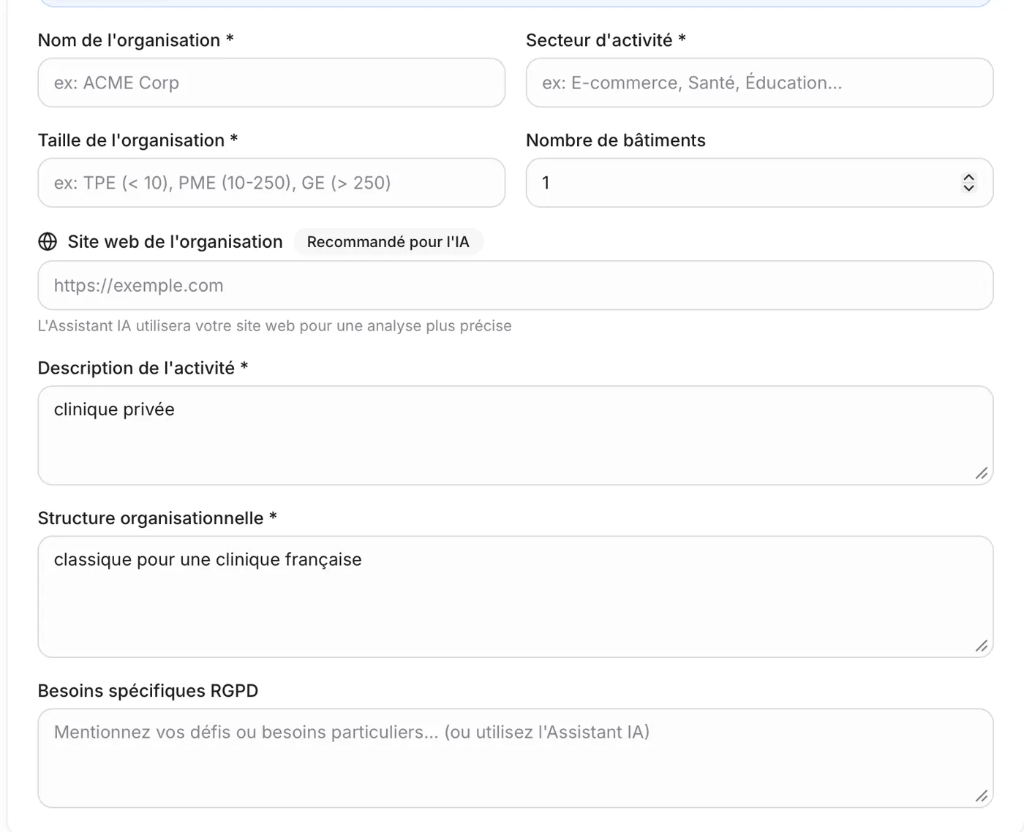Focus the Besoins spécifiques RGPD textarea
This screenshot has width=1024, height=832.
516,758
